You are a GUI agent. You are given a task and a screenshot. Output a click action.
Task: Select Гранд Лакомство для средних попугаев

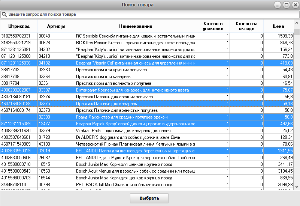[147, 117]
